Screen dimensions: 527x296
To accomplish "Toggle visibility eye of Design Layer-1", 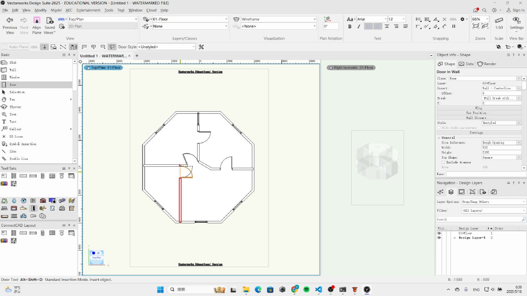I will coord(439,237).
